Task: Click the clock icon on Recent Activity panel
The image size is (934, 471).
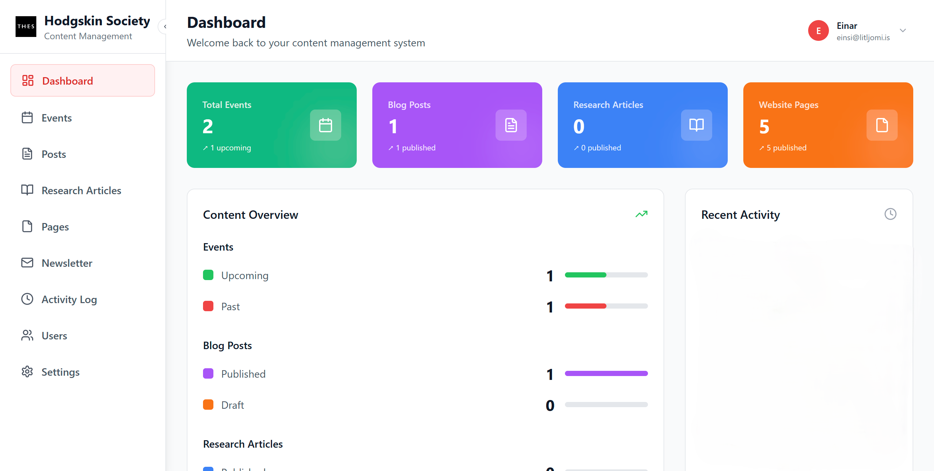Action: coord(891,214)
